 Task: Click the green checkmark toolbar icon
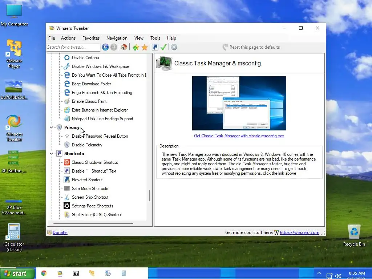tap(163, 47)
